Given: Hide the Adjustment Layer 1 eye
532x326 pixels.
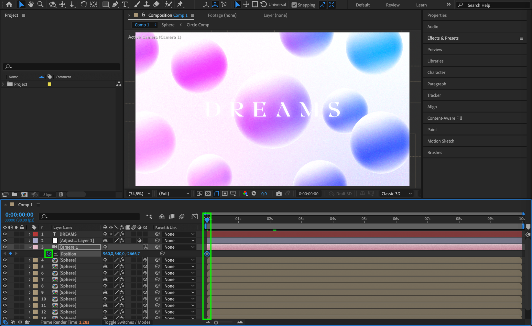Looking at the screenshot, I should 5,241.
